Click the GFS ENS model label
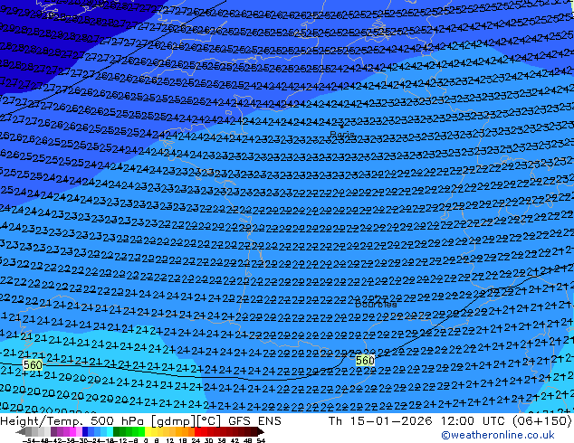This screenshot has width=574, height=443. pos(254,421)
